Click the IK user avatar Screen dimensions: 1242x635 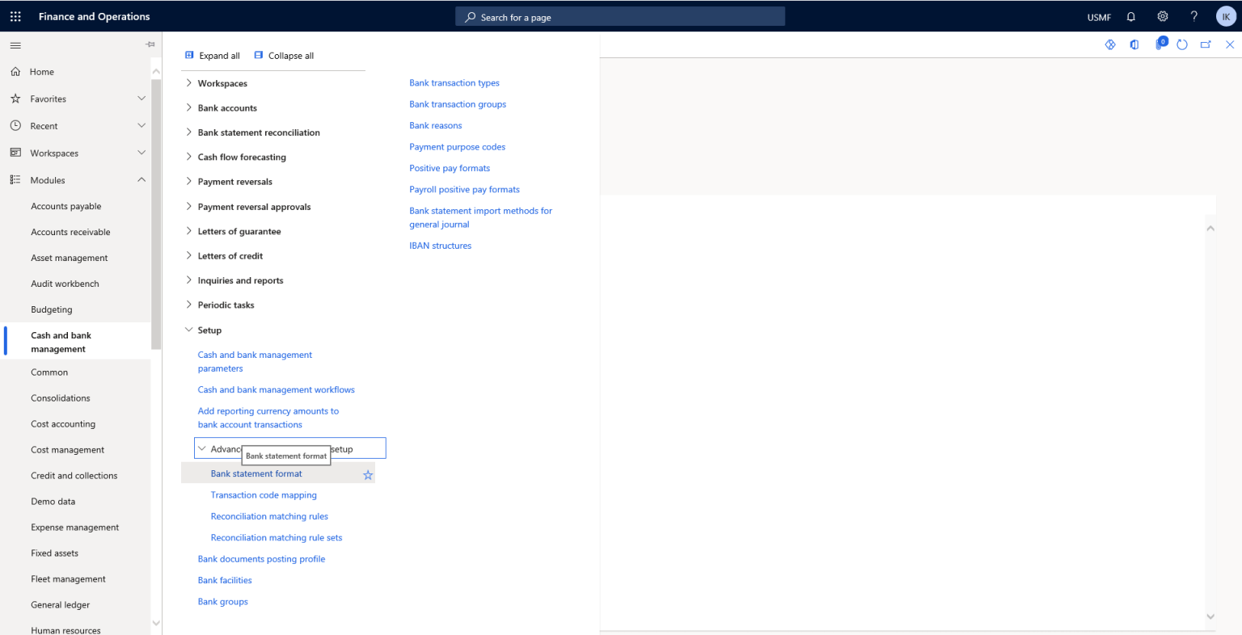coord(1225,16)
